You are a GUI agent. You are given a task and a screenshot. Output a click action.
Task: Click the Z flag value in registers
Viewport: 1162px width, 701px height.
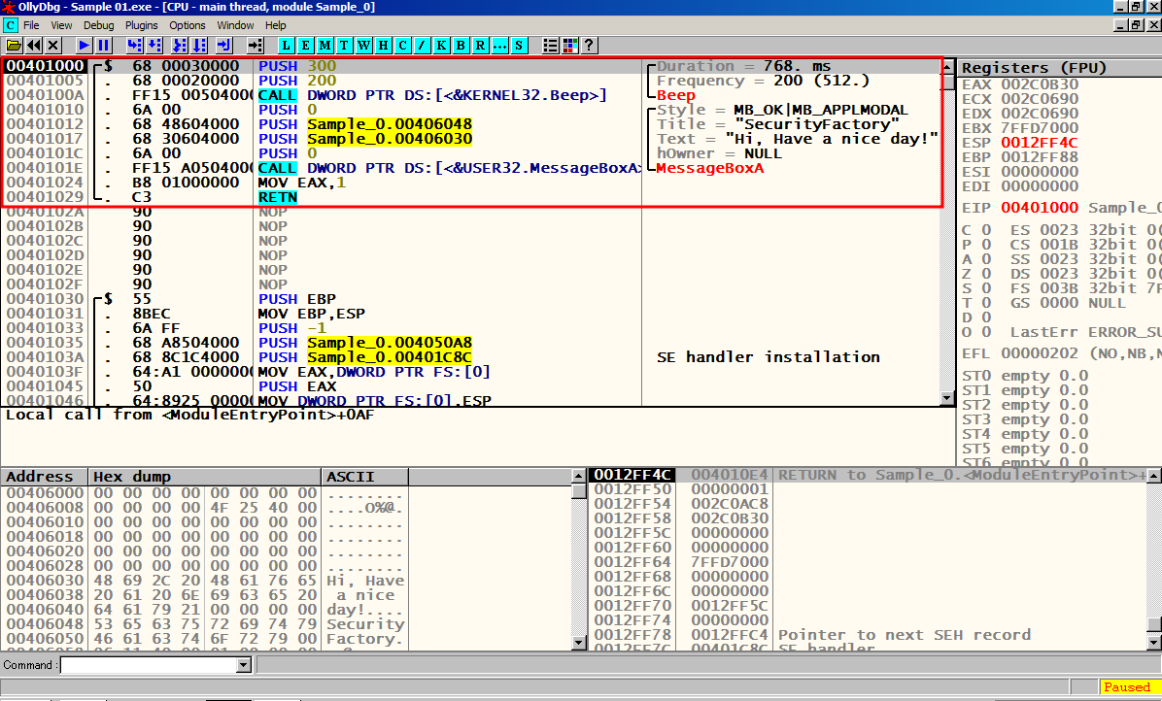[986, 273]
